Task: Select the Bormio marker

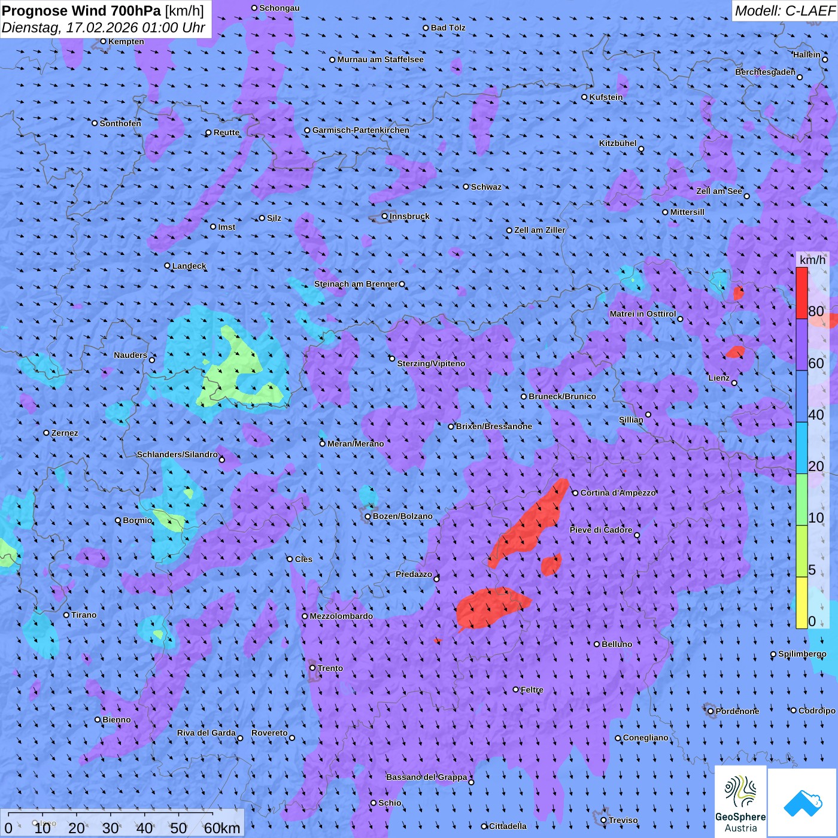Action: tap(118, 520)
